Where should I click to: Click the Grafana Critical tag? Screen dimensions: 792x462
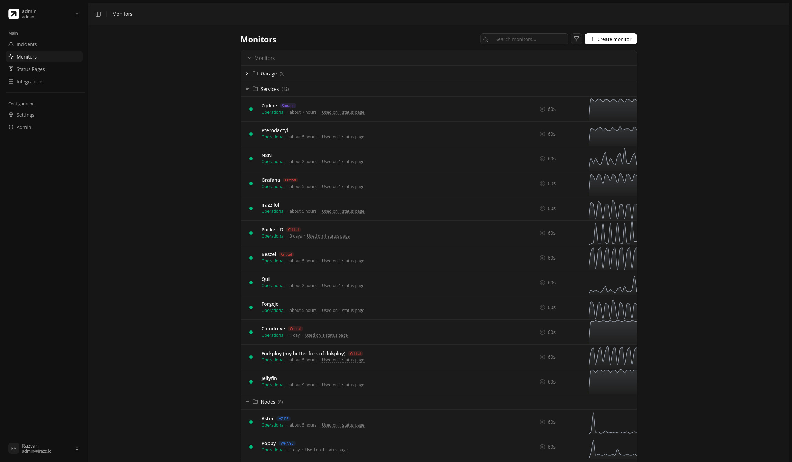coord(290,180)
